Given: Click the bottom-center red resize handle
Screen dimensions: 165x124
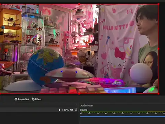Looking at the screenshot, I should 79,94.
